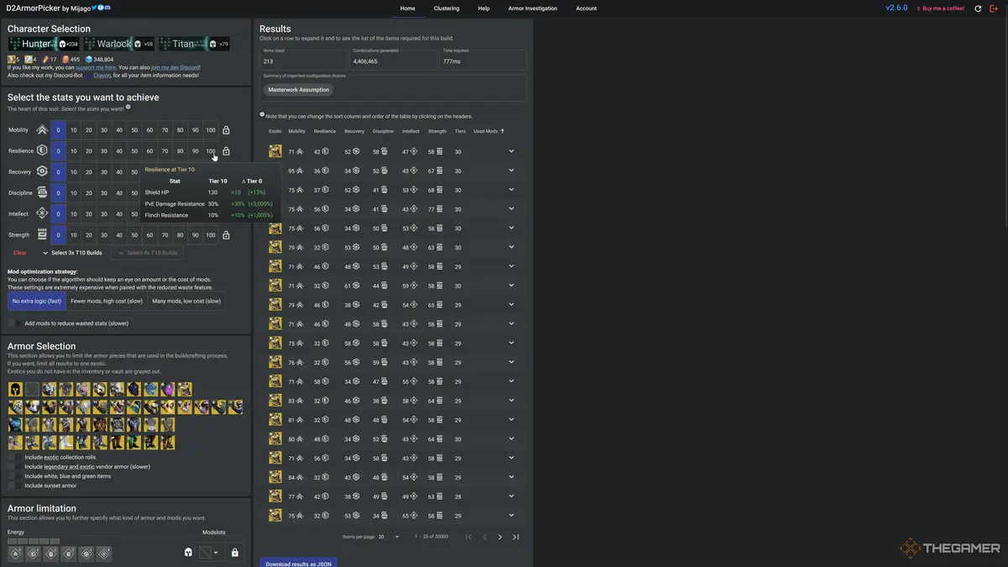The height and width of the screenshot is (567, 1008).
Task: Sort table by Tiers header
Action: (459, 131)
